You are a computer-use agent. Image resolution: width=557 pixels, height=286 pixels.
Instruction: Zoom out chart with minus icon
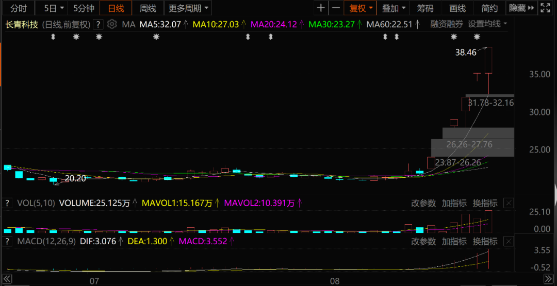336,8
